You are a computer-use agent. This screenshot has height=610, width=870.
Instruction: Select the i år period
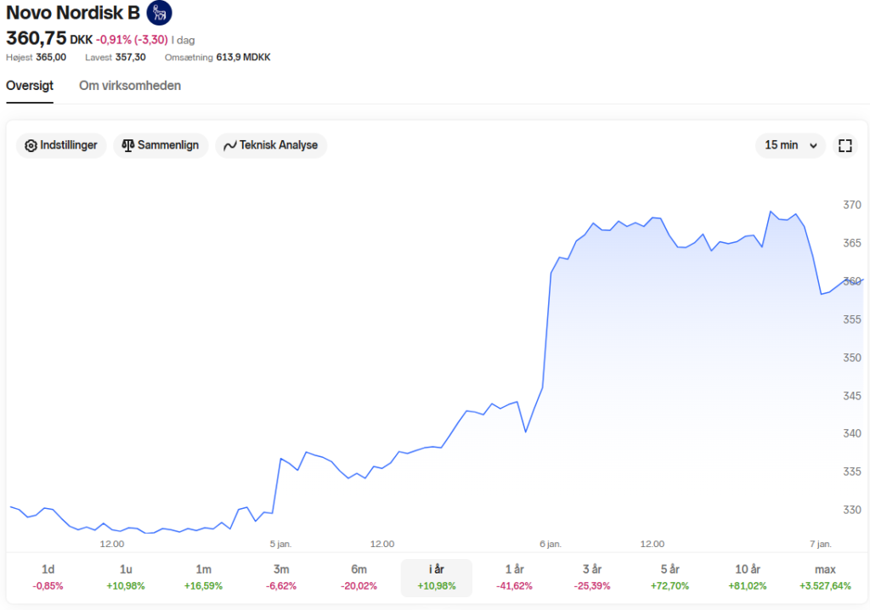(437, 577)
